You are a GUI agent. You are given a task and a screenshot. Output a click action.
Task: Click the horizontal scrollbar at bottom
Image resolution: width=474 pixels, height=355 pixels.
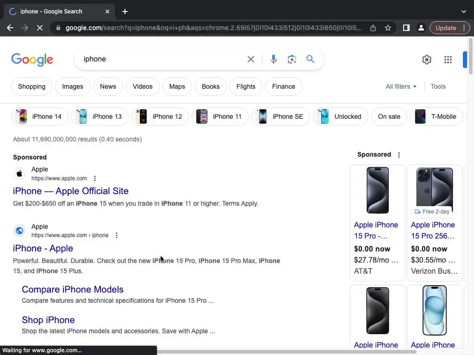pyautogui.click(x=287, y=352)
